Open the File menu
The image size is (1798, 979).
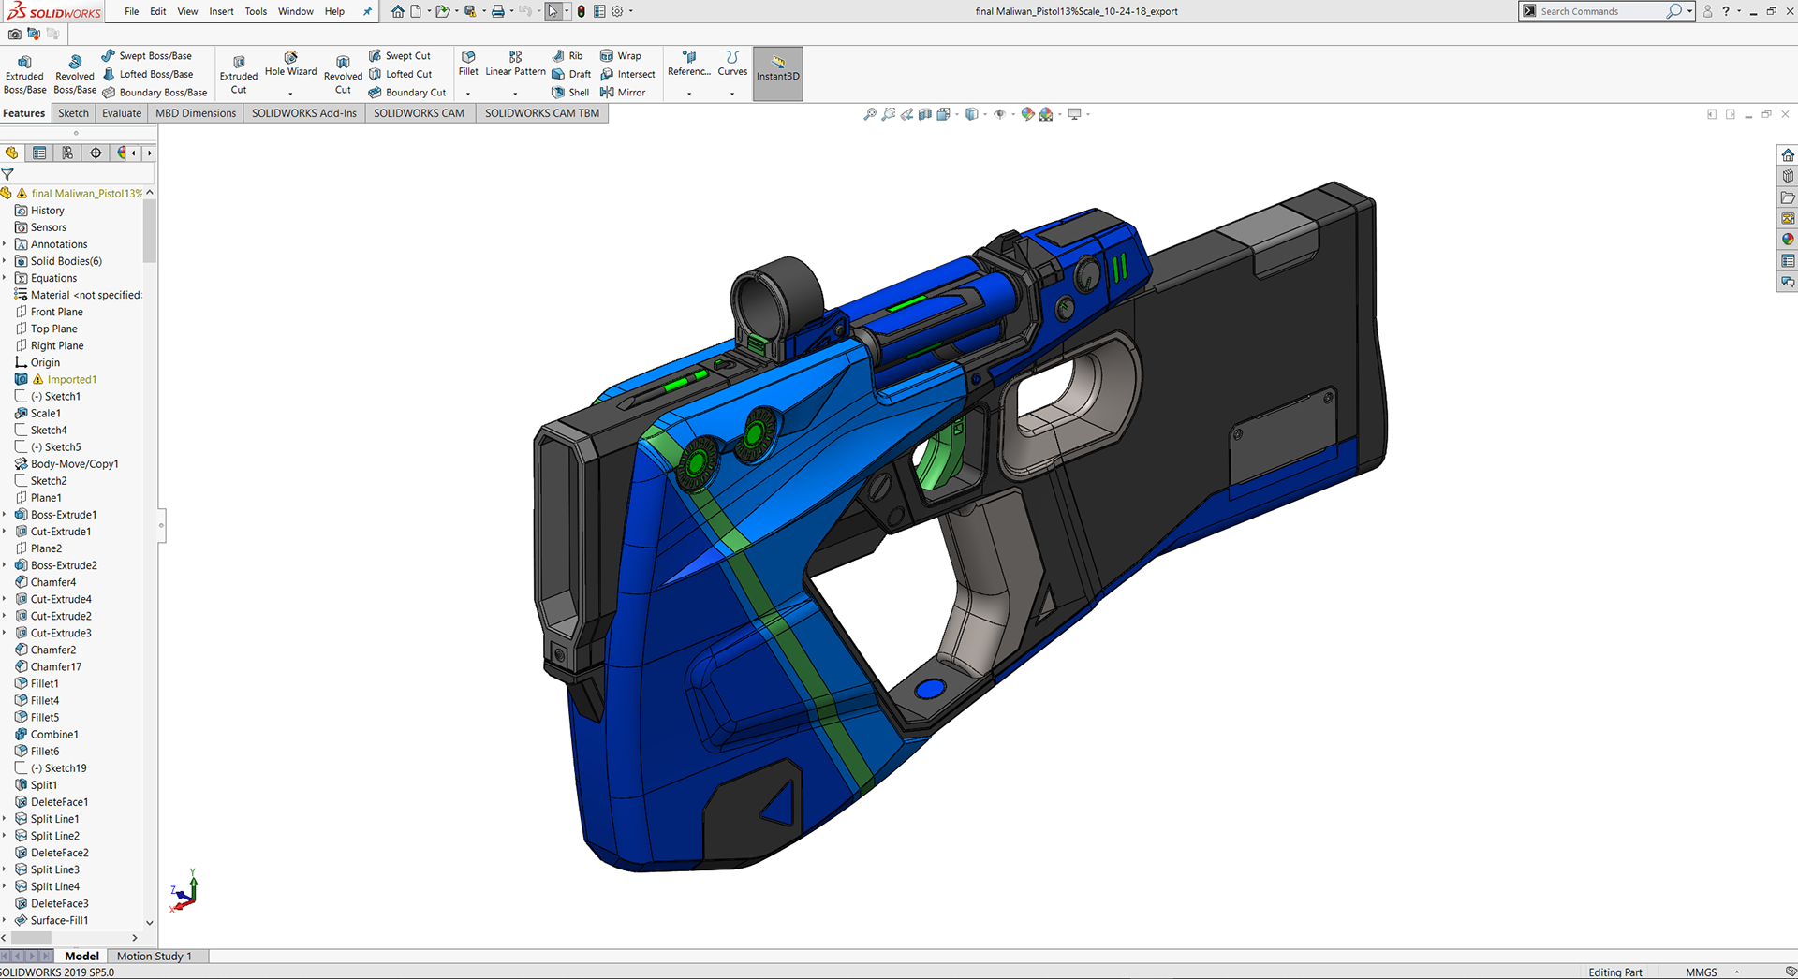(x=131, y=11)
